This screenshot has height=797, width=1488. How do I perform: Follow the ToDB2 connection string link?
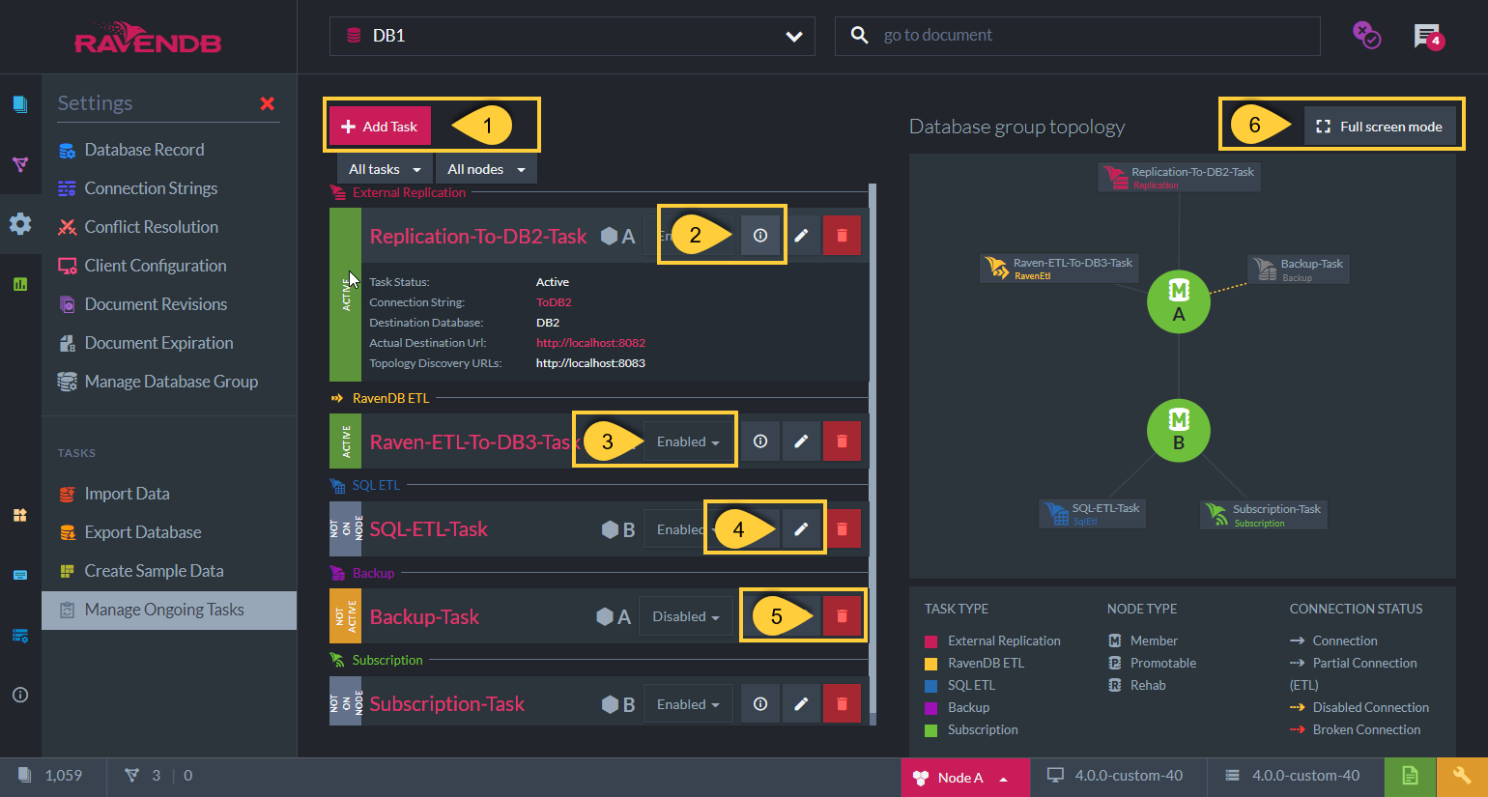[554, 302]
